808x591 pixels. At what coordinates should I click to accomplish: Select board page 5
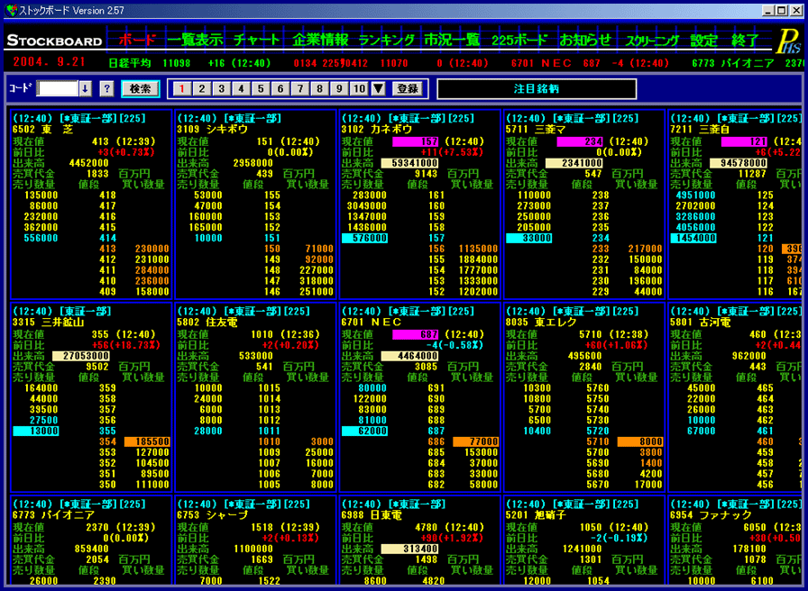coord(261,88)
